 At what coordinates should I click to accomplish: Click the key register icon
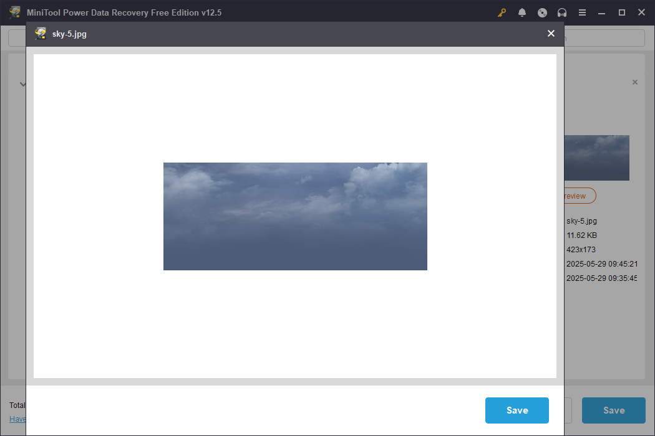click(x=502, y=12)
